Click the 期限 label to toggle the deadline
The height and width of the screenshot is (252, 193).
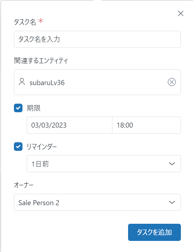[x=34, y=108]
